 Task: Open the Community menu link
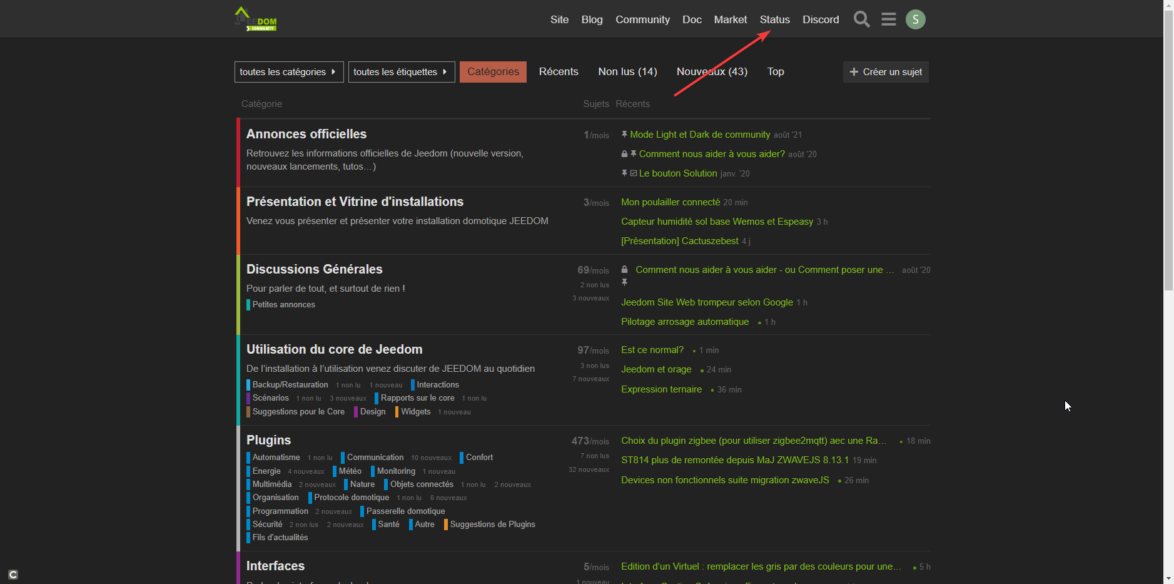pyautogui.click(x=642, y=19)
